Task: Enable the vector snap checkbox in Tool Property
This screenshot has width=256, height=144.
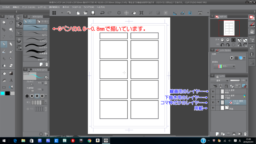Action: [x=28, y=109]
